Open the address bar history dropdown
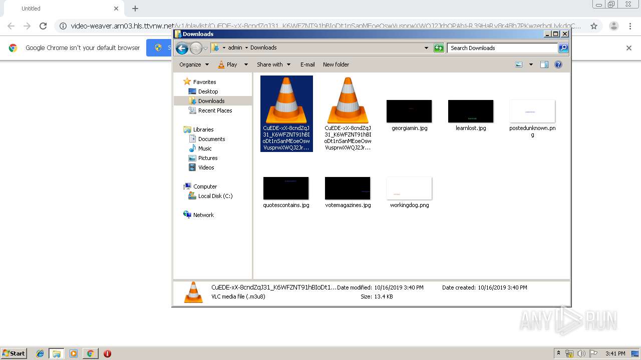641x360 pixels. point(426,48)
